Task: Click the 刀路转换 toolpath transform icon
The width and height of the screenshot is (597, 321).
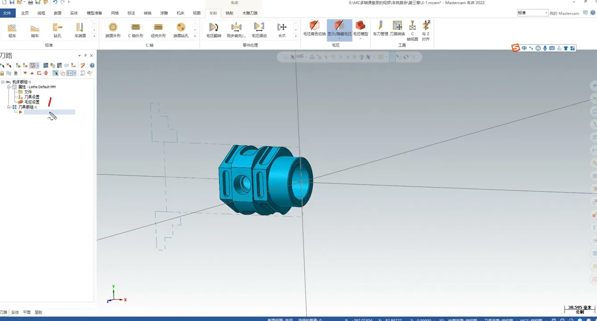Action: click(397, 28)
